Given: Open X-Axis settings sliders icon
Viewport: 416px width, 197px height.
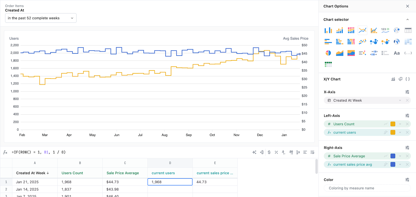Looking at the screenshot, I should [407, 92].
